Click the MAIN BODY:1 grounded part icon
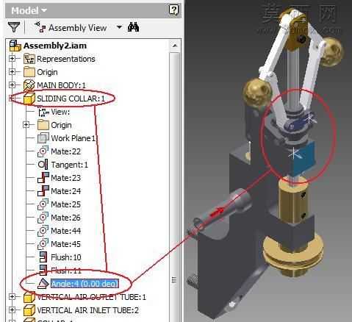 pyautogui.click(x=29, y=85)
